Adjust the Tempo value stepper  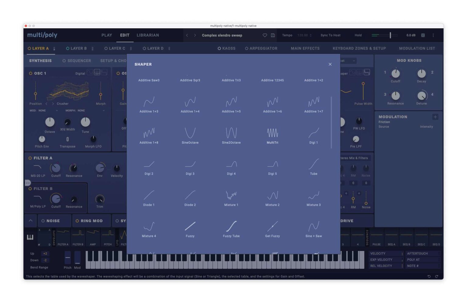click(x=311, y=35)
